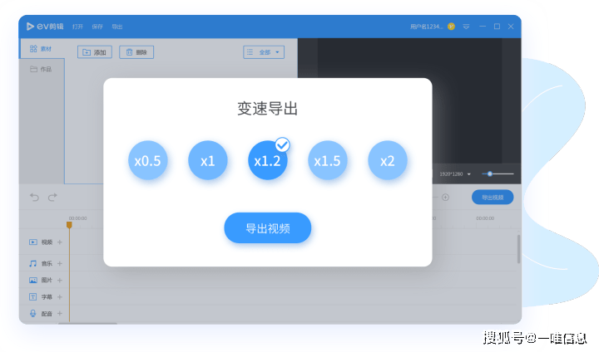Image resolution: width=599 pixels, height=352 pixels.
Task: Click the redo arrow icon
Action: pyautogui.click(x=52, y=197)
